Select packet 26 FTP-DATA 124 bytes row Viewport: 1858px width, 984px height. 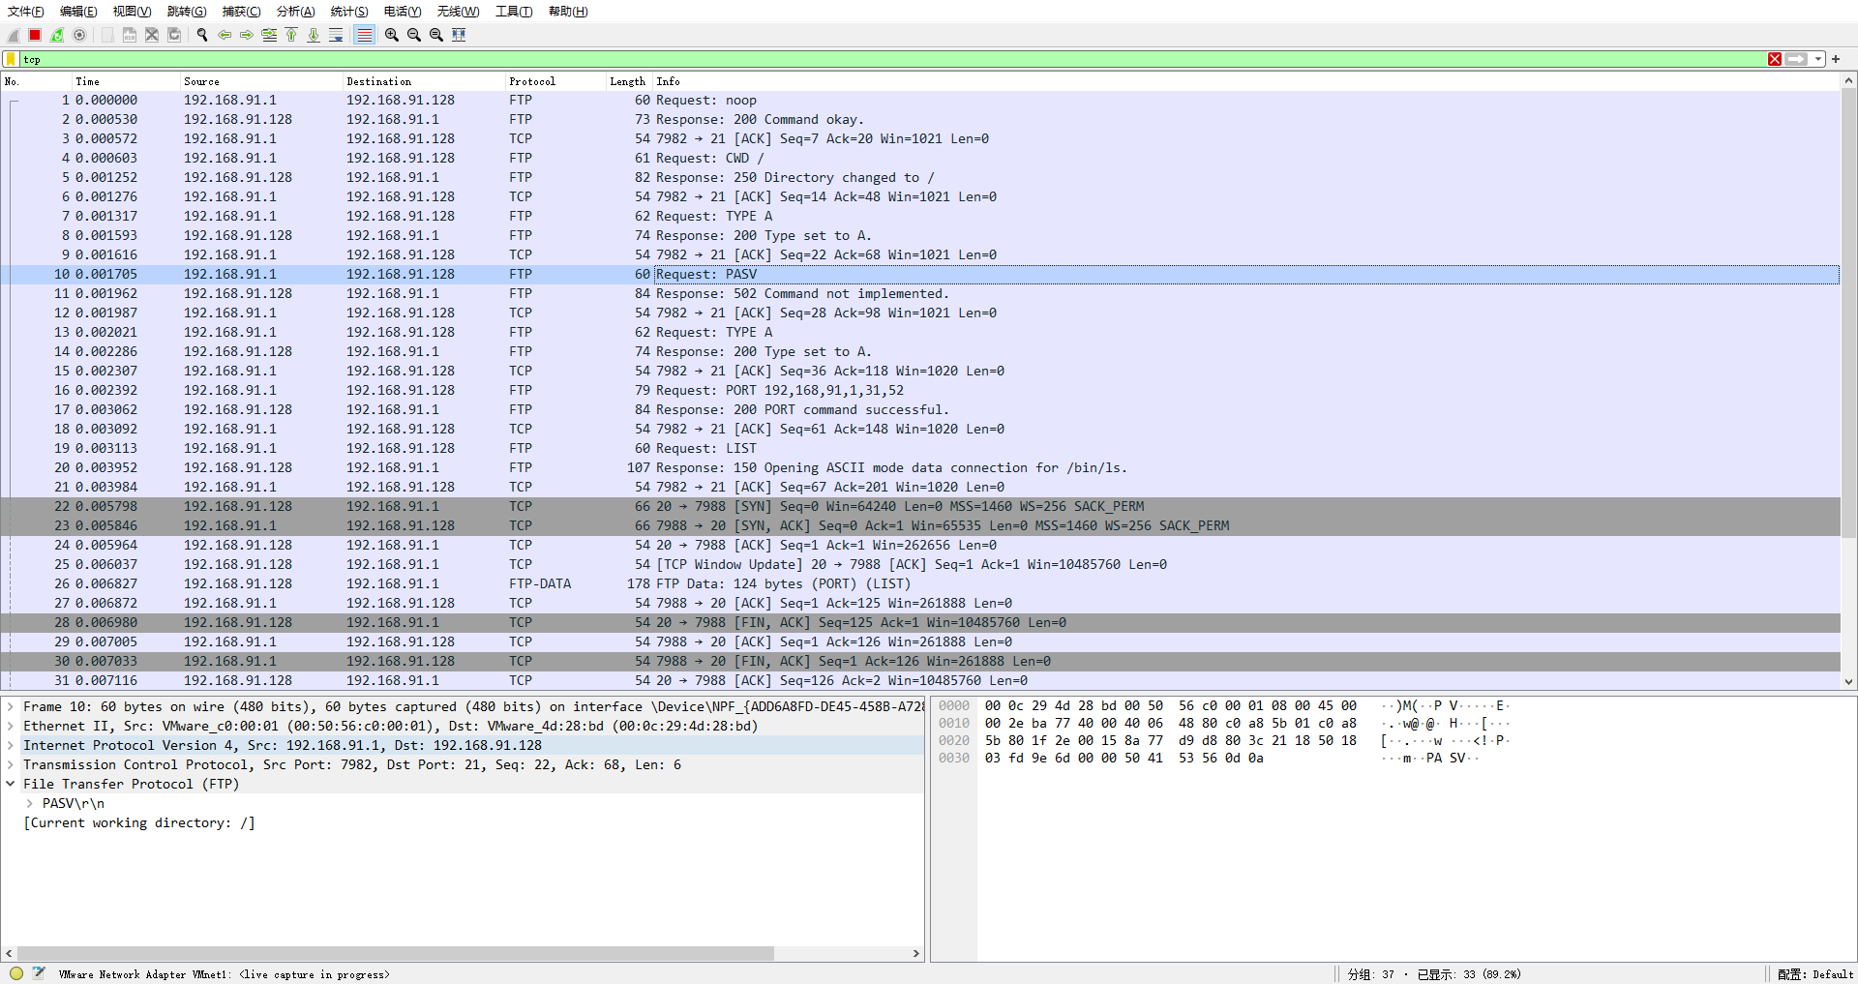coord(920,583)
